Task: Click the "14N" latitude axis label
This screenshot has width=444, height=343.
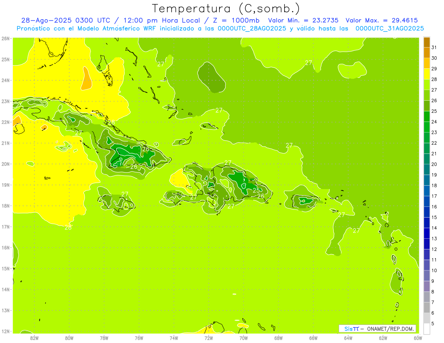Action: (5, 289)
